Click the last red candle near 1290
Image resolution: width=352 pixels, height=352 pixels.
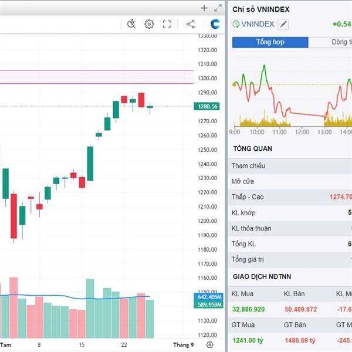pyautogui.click(x=141, y=100)
